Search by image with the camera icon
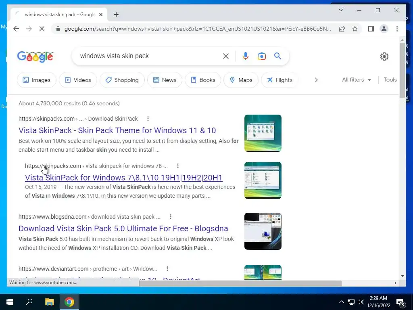This screenshot has height=310, width=413. pyautogui.click(x=261, y=56)
